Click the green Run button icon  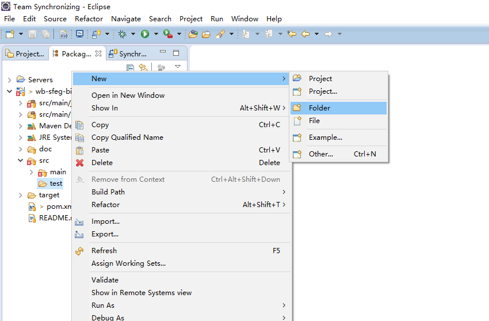(145, 34)
